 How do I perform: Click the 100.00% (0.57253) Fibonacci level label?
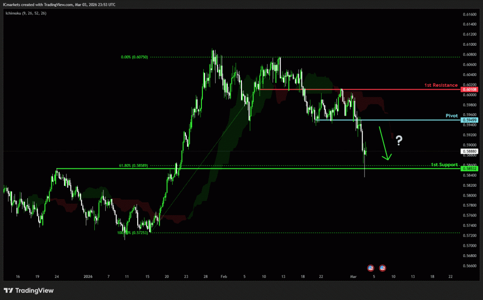(x=133, y=233)
